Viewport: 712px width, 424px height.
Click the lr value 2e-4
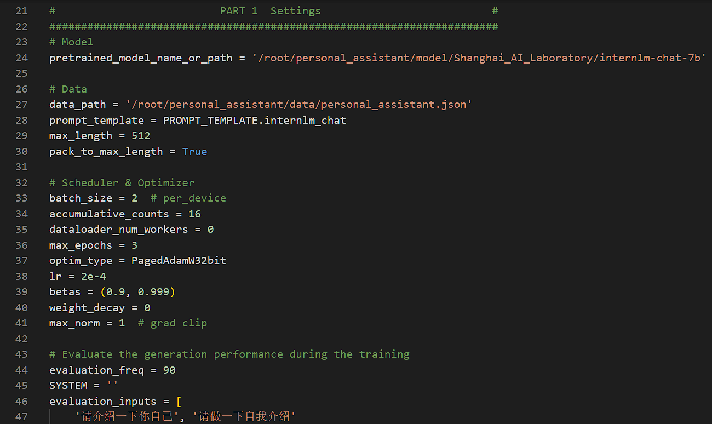point(93,277)
